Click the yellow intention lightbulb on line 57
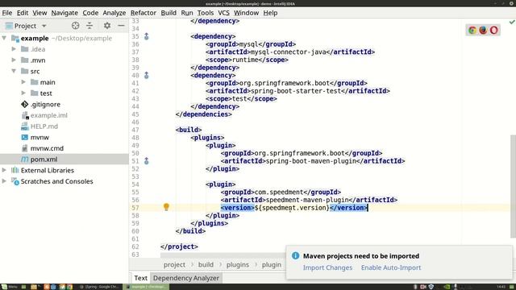The width and height of the screenshot is (516, 290). pos(166,207)
